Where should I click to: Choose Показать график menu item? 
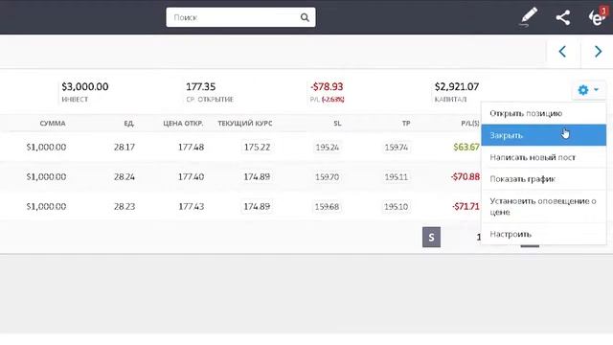[543, 179]
